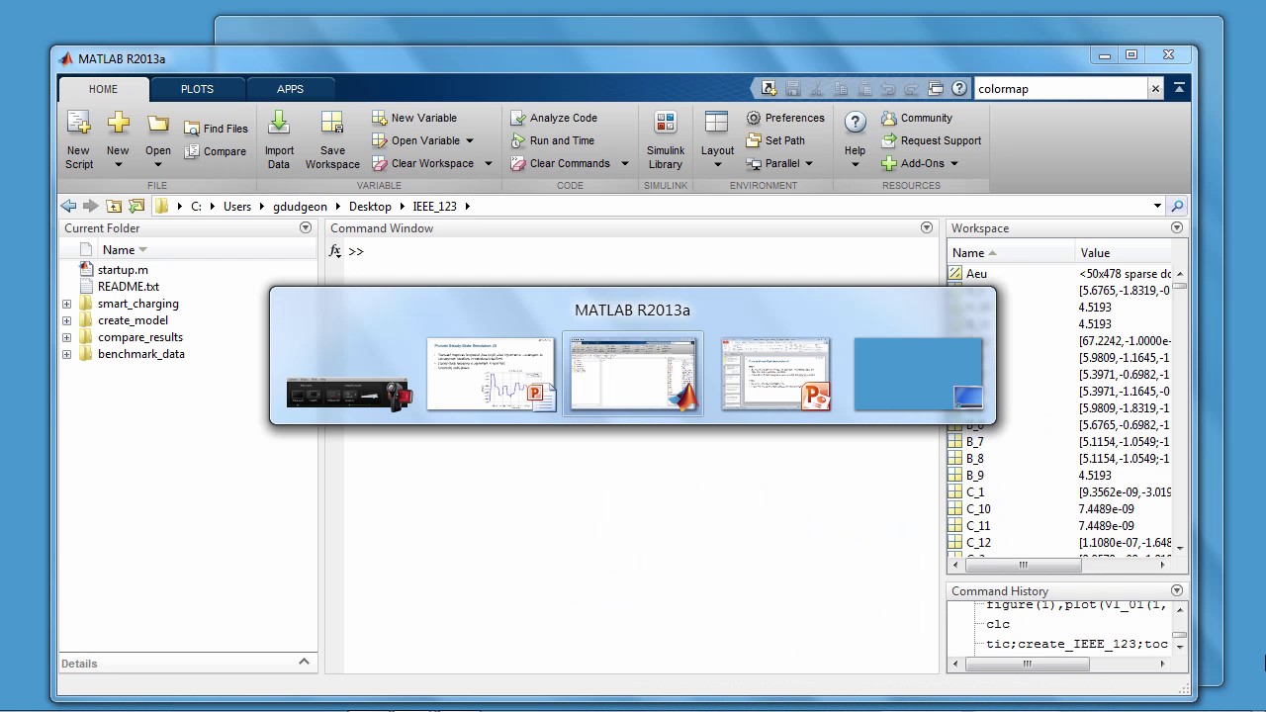Click the address bar search magnifier
Image resolution: width=1266 pixels, height=712 pixels.
pos(1177,206)
